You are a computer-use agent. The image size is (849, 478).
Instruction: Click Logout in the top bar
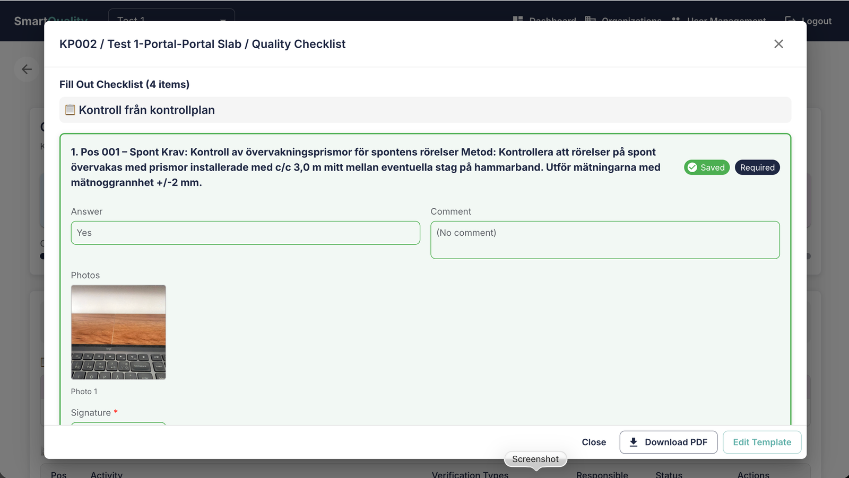[809, 21]
